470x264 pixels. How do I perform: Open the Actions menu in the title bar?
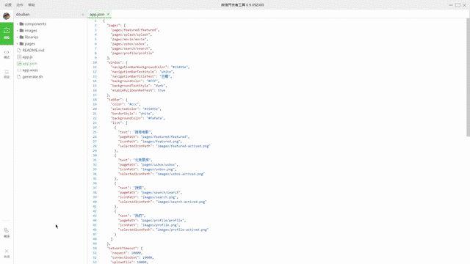(20, 5)
